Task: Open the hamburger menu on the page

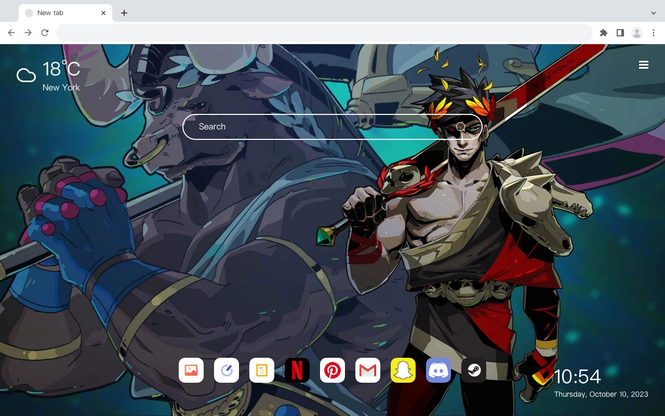Action: (644, 65)
